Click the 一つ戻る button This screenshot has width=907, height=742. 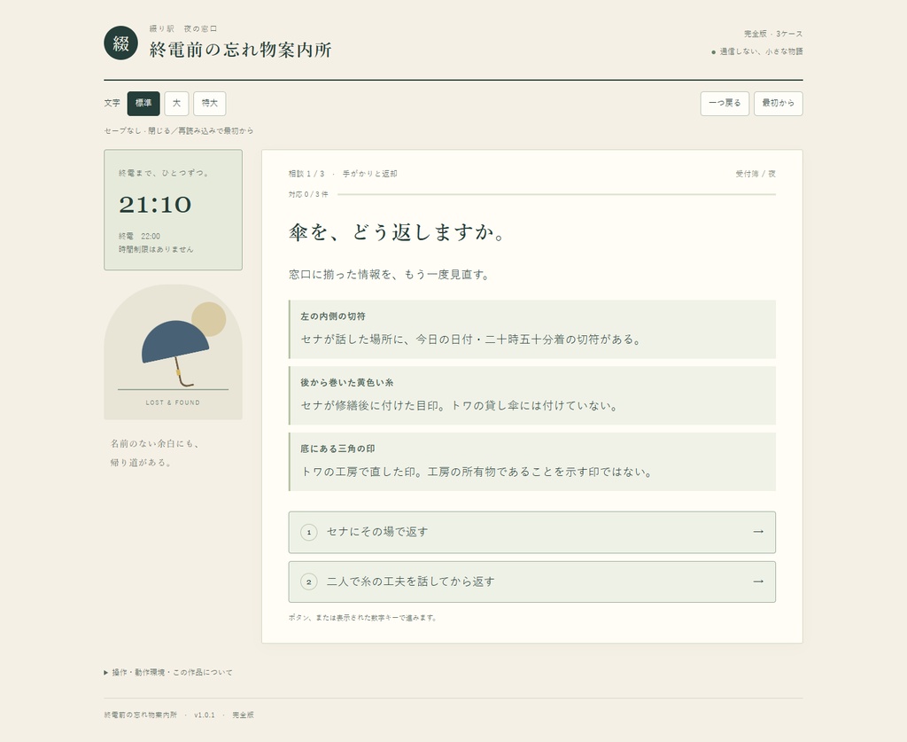725,104
